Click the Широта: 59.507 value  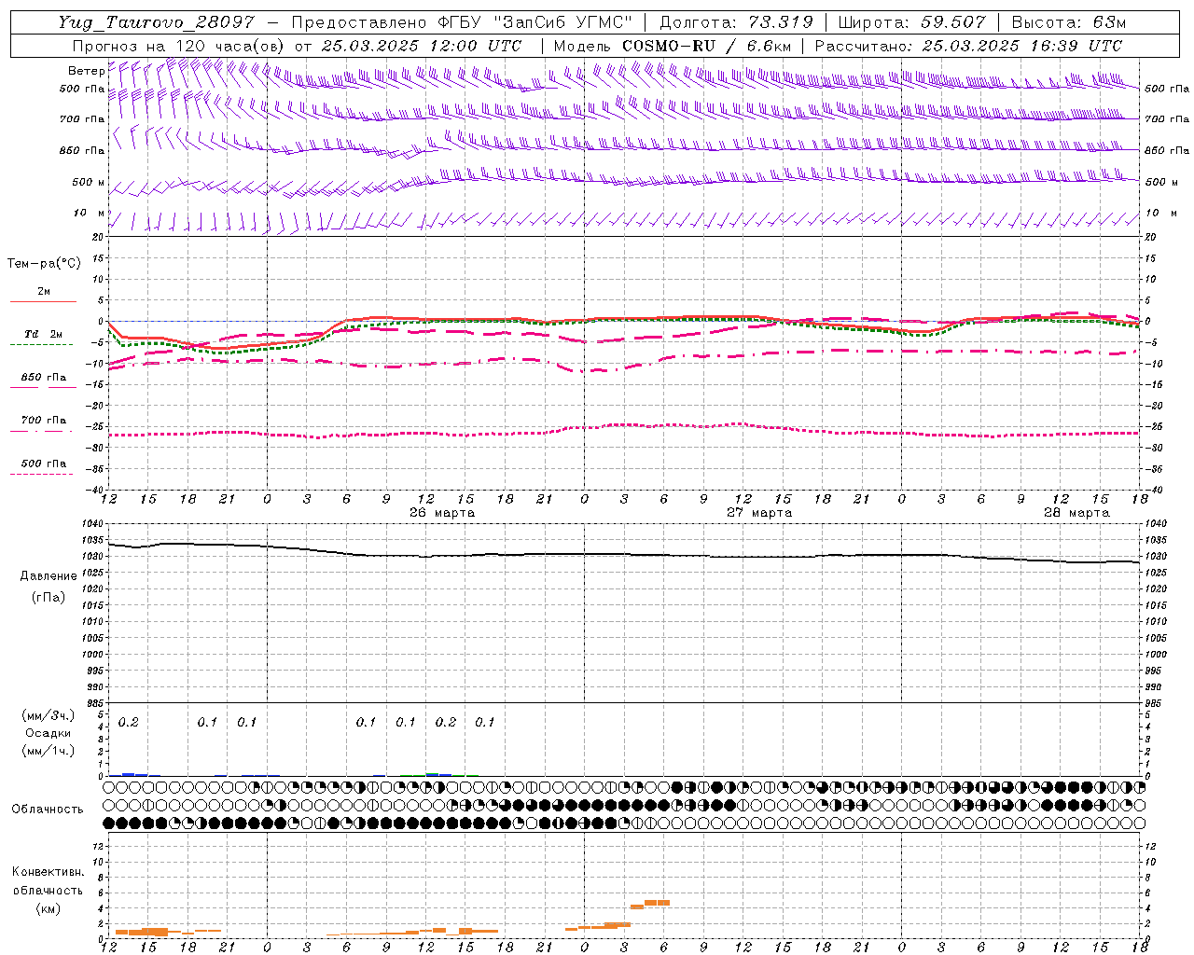(x=912, y=22)
